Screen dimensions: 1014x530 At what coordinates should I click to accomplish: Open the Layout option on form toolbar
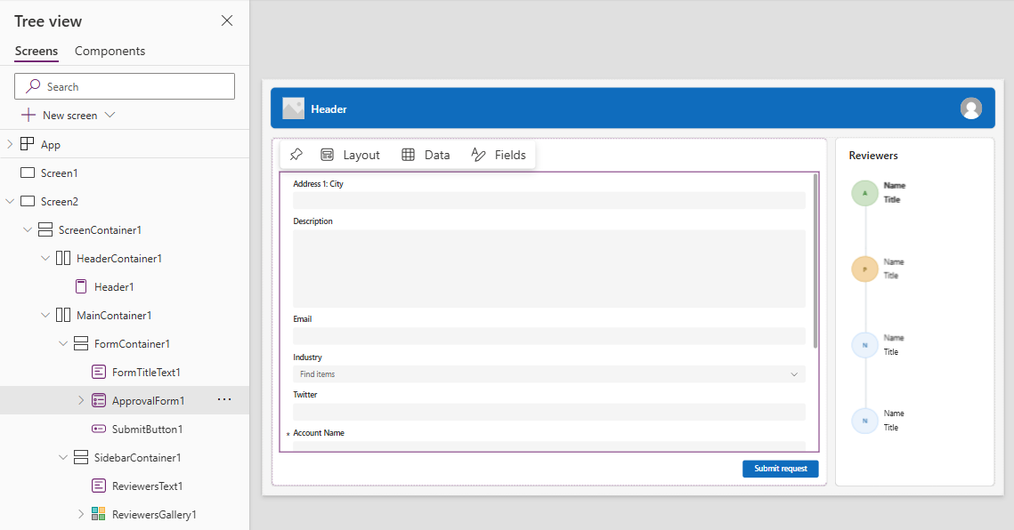pyautogui.click(x=350, y=155)
